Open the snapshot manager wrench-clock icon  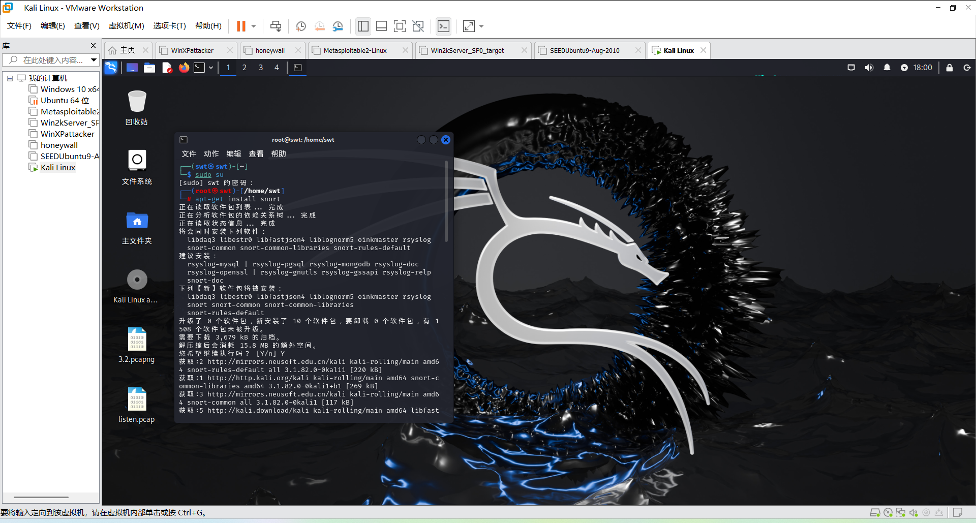[x=338, y=26]
